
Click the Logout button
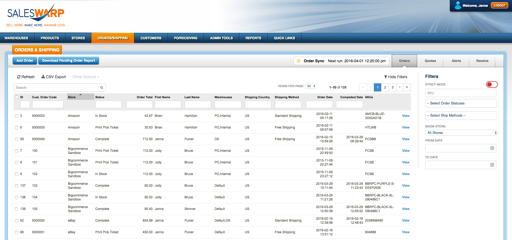tap(500, 5)
